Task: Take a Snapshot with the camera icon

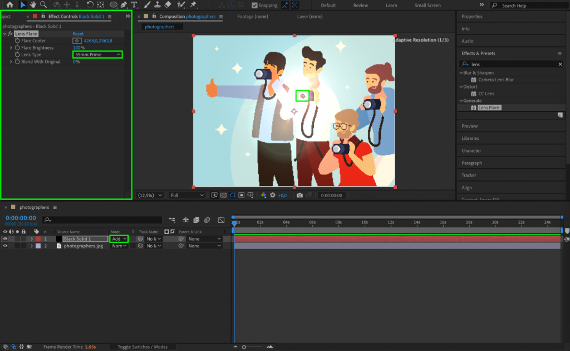Action: coord(299,195)
